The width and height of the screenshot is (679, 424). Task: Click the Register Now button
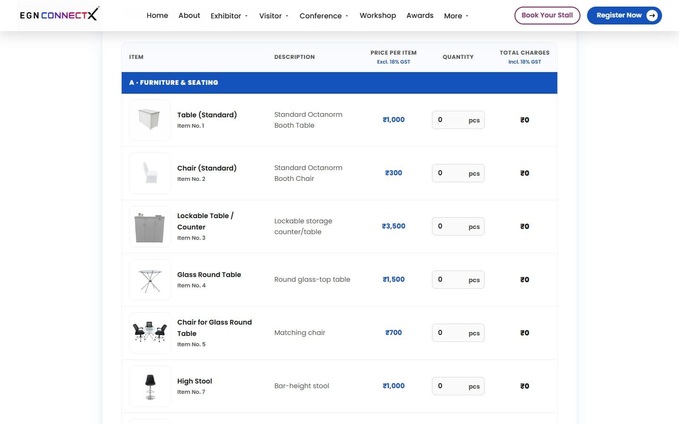[x=624, y=16]
